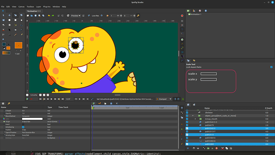
Task: Raise layer with up arrow button
Action: pyautogui.click(x=194, y=148)
